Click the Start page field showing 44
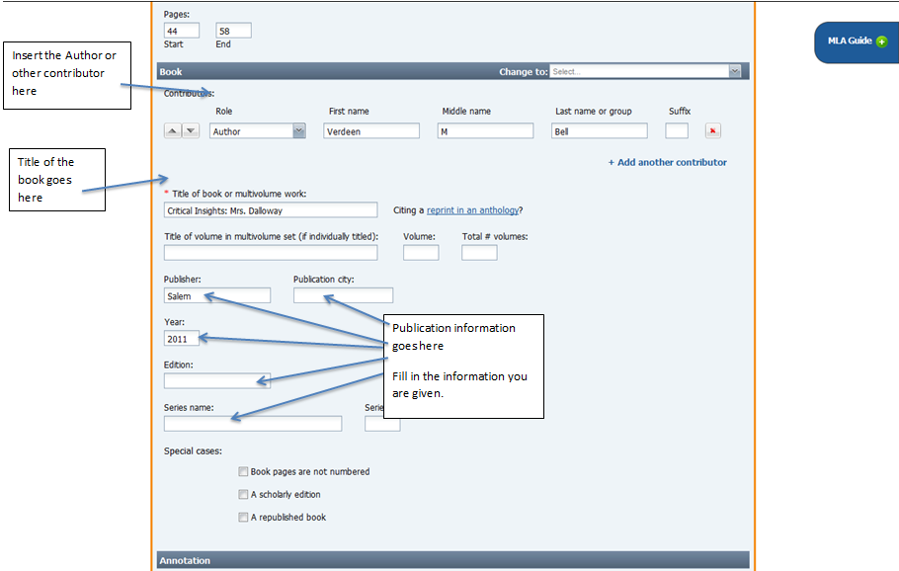The image size is (899, 571). click(182, 30)
